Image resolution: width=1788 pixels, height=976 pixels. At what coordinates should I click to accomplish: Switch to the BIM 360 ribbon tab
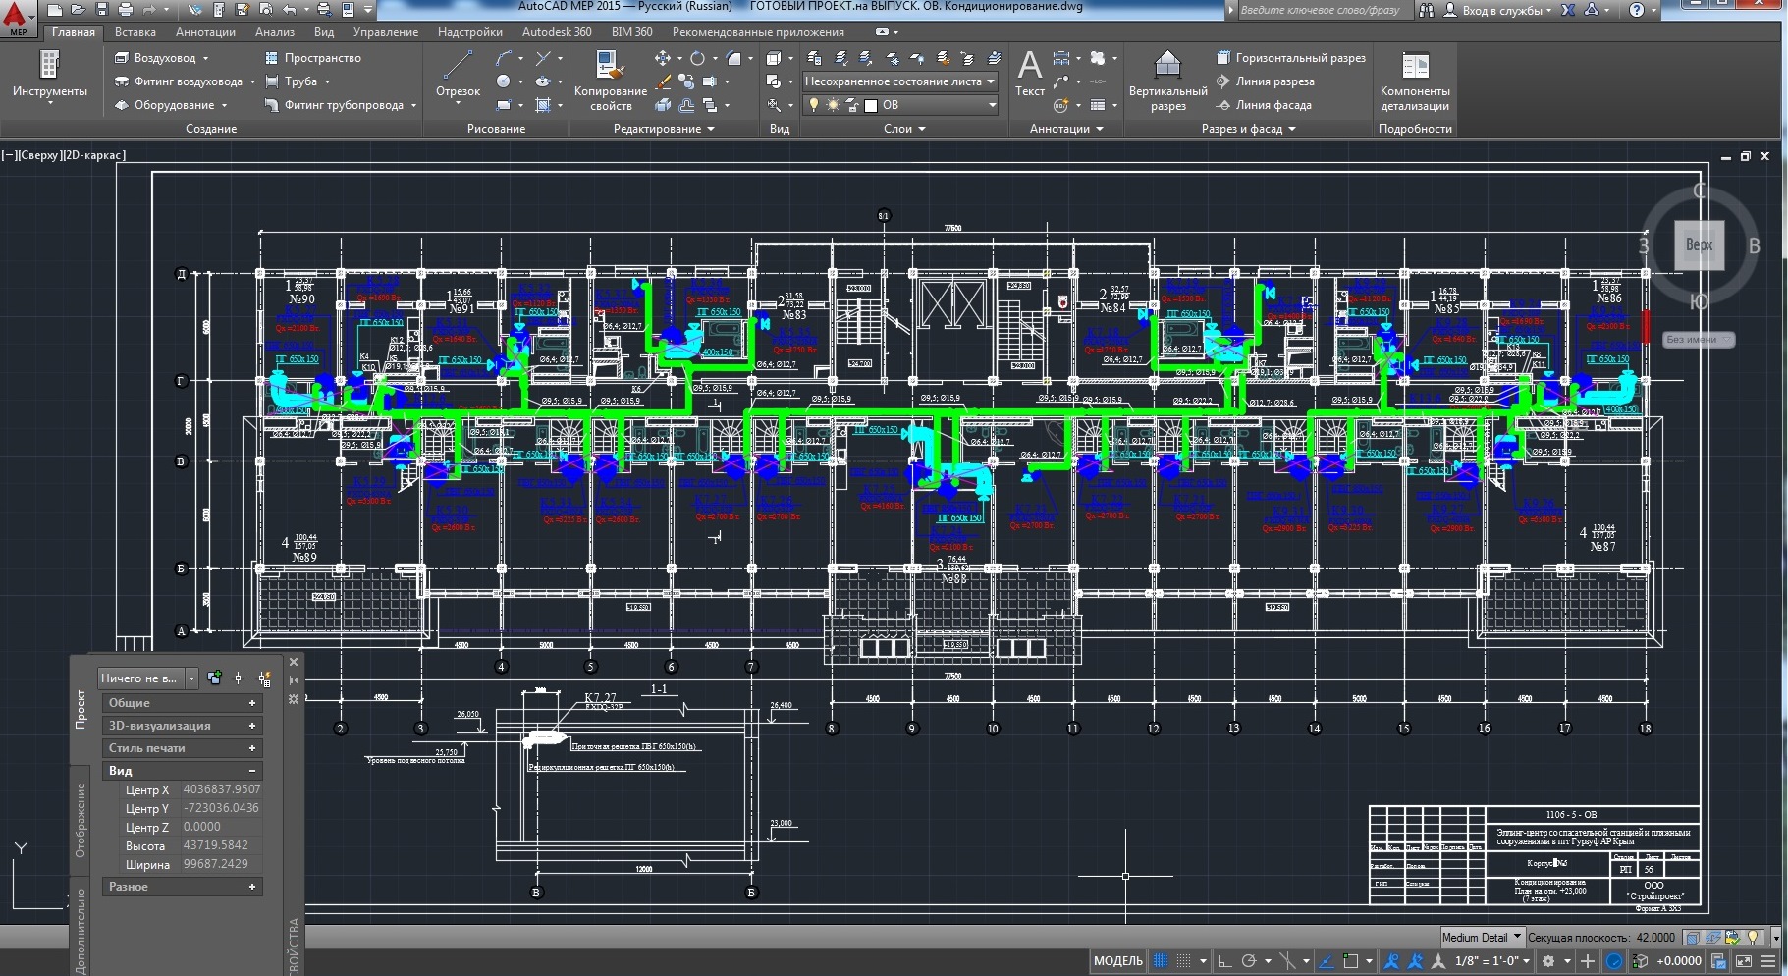[631, 32]
